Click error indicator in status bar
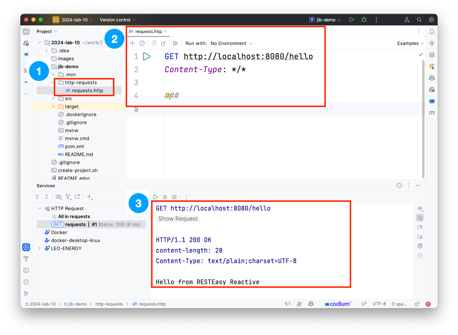 [x=428, y=304]
